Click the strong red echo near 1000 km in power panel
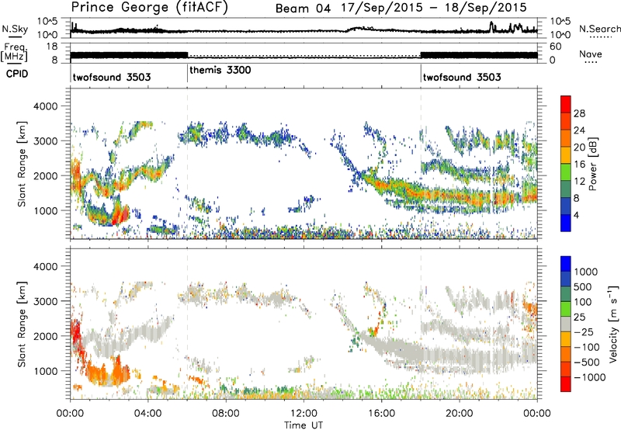The image size is (621, 430). coord(122,214)
